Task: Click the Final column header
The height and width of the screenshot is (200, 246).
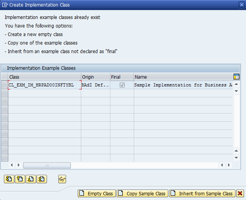Action: [122, 77]
